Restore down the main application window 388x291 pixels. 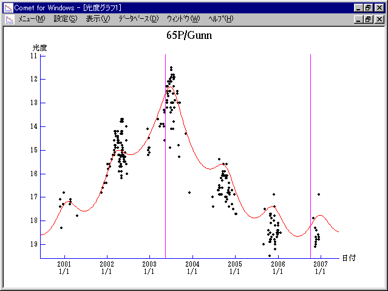pos(369,7)
